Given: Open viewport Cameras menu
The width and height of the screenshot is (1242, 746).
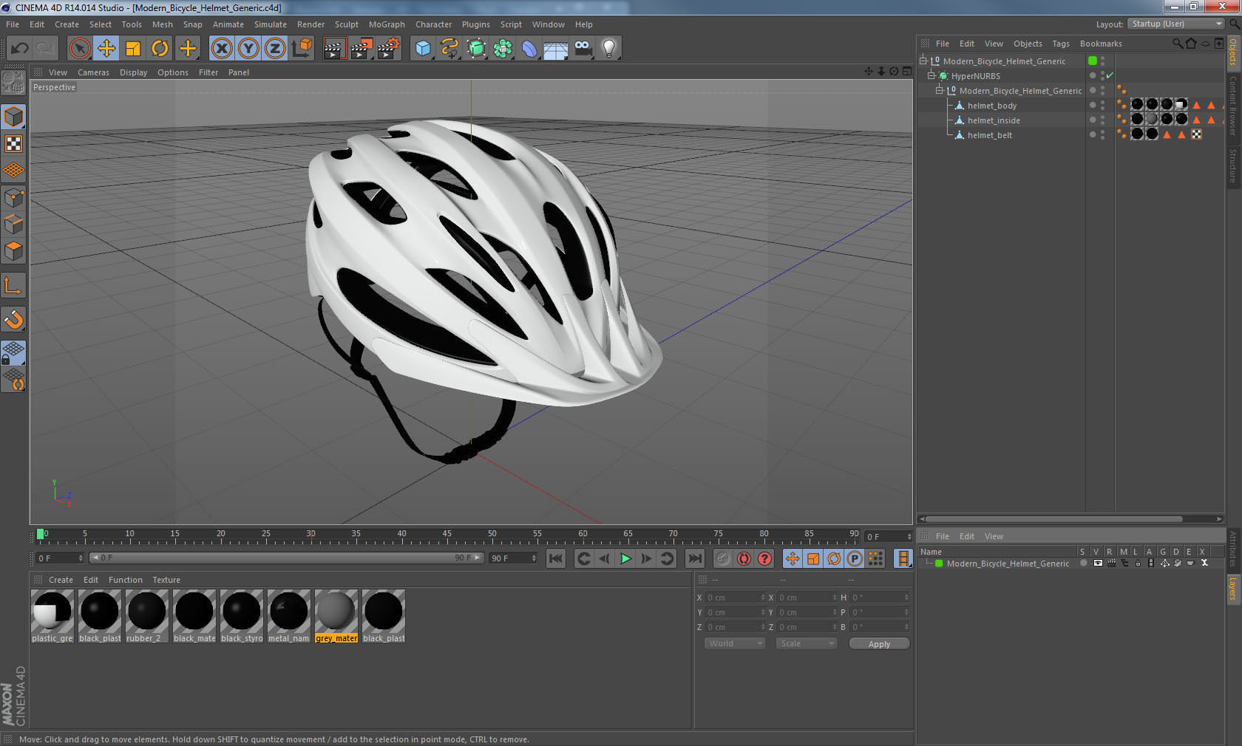Looking at the screenshot, I should click(93, 72).
